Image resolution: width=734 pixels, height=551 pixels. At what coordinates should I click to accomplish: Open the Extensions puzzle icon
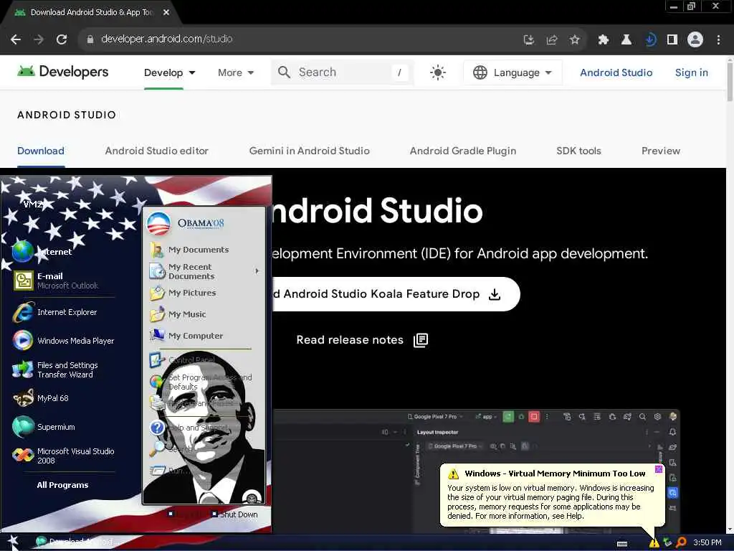[x=604, y=40]
